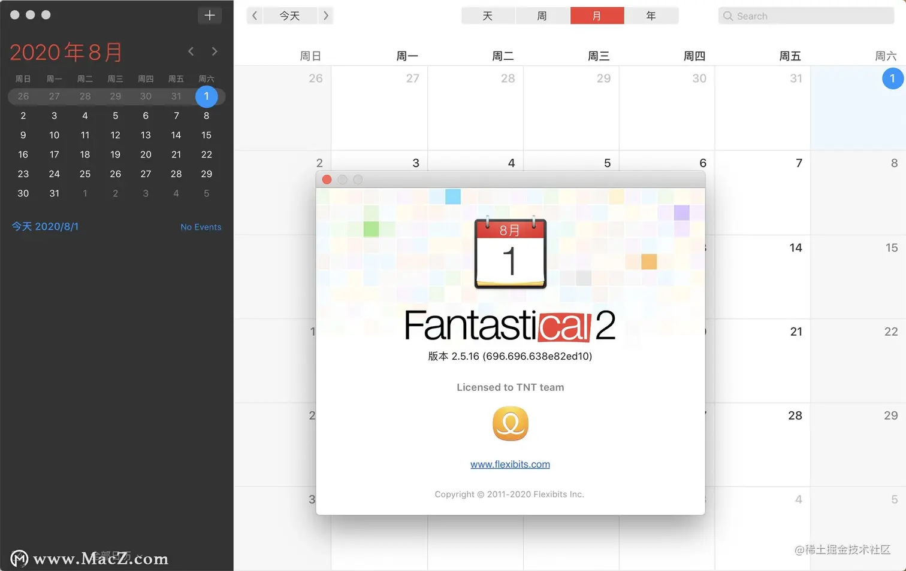Select day 1 highlighted in mini calendar
The height and width of the screenshot is (571, 906).
point(207,96)
